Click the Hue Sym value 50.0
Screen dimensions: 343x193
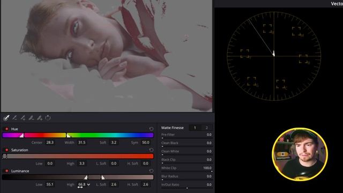tap(146, 143)
